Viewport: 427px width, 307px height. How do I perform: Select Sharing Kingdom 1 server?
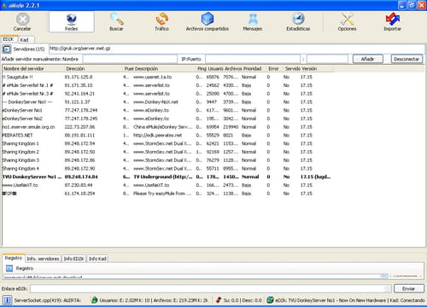(168, 143)
